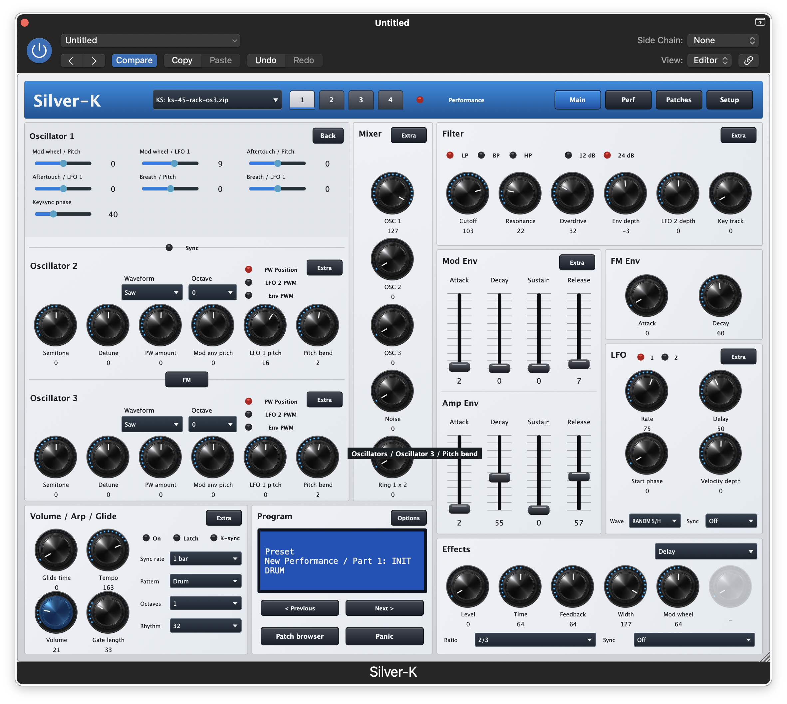
Task: Adjust Mod wheel / LFO 1 slider
Action: [170, 163]
